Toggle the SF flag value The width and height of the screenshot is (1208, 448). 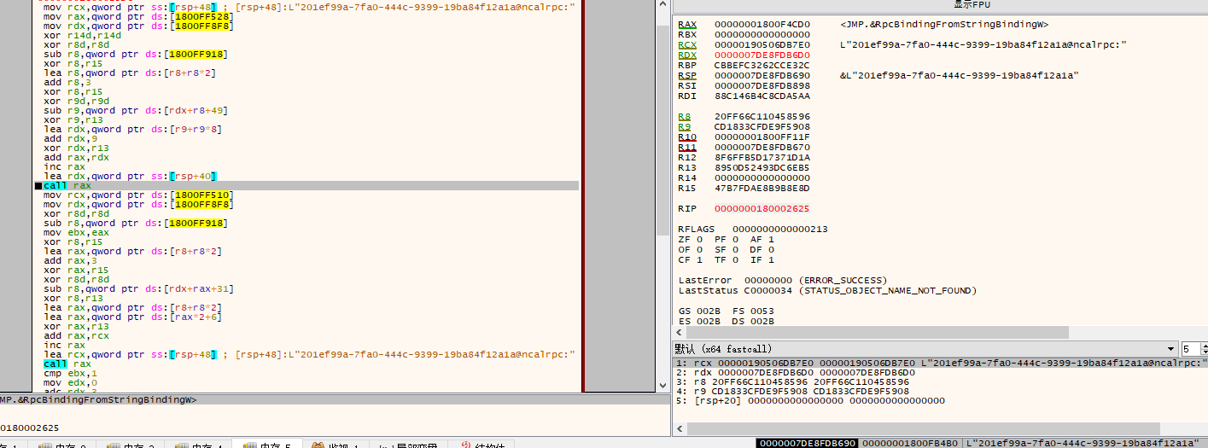point(735,249)
